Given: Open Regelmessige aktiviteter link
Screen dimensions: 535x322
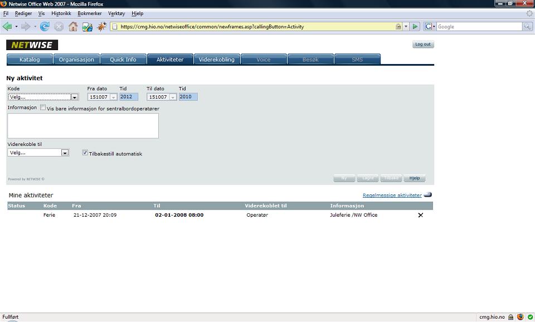Looking at the screenshot, I should point(392,195).
